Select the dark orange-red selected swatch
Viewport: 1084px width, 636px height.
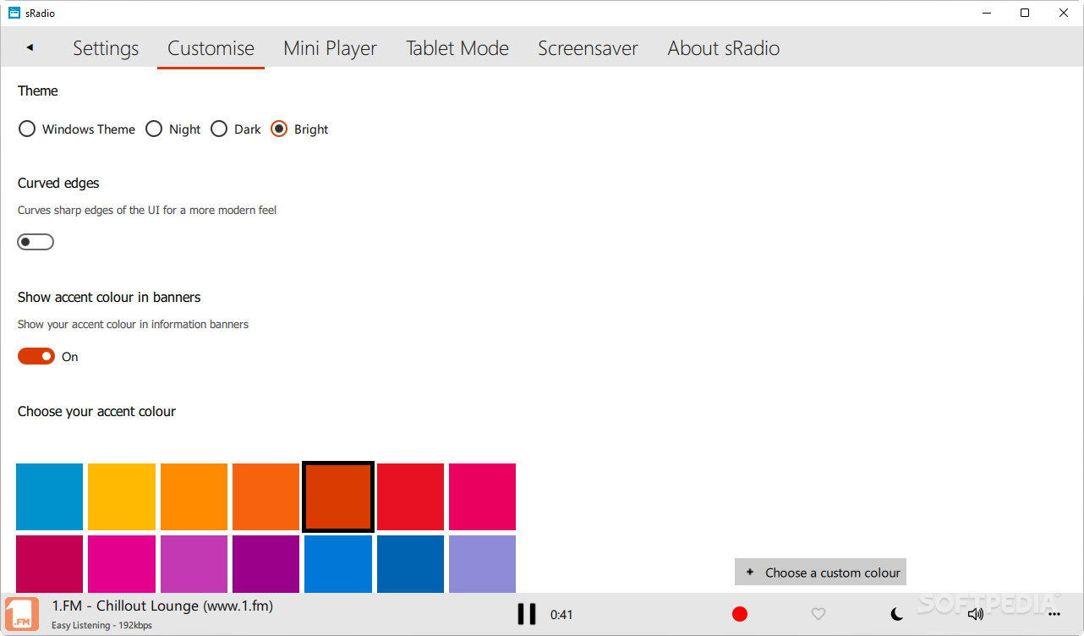[338, 496]
